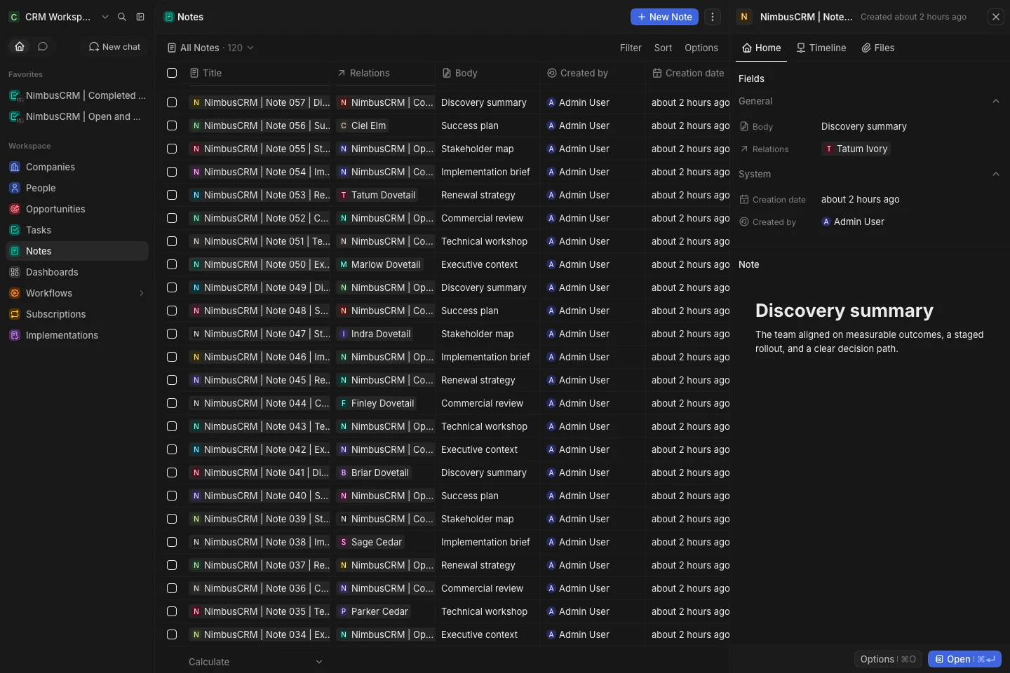Check the box for Note 044
This screenshot has width=1010, height=673.
172,403
